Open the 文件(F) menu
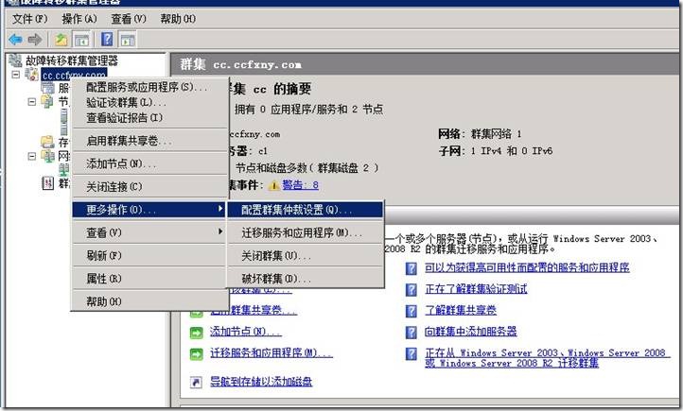Image resolution: width=683 pixels, height=411 pixels. [29, 19]
